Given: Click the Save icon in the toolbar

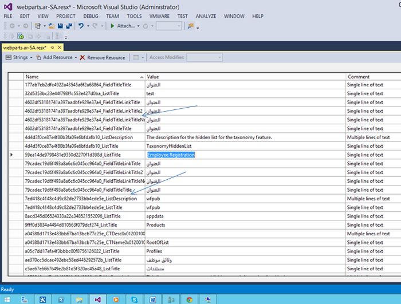Looking at the screenshot, I should click(60, 26).
